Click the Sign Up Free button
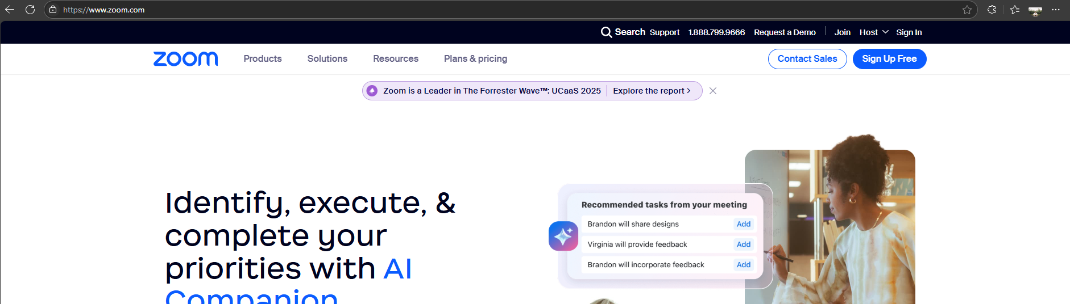The height and width of the screenshot is (304, 1070). click(889, 59)
